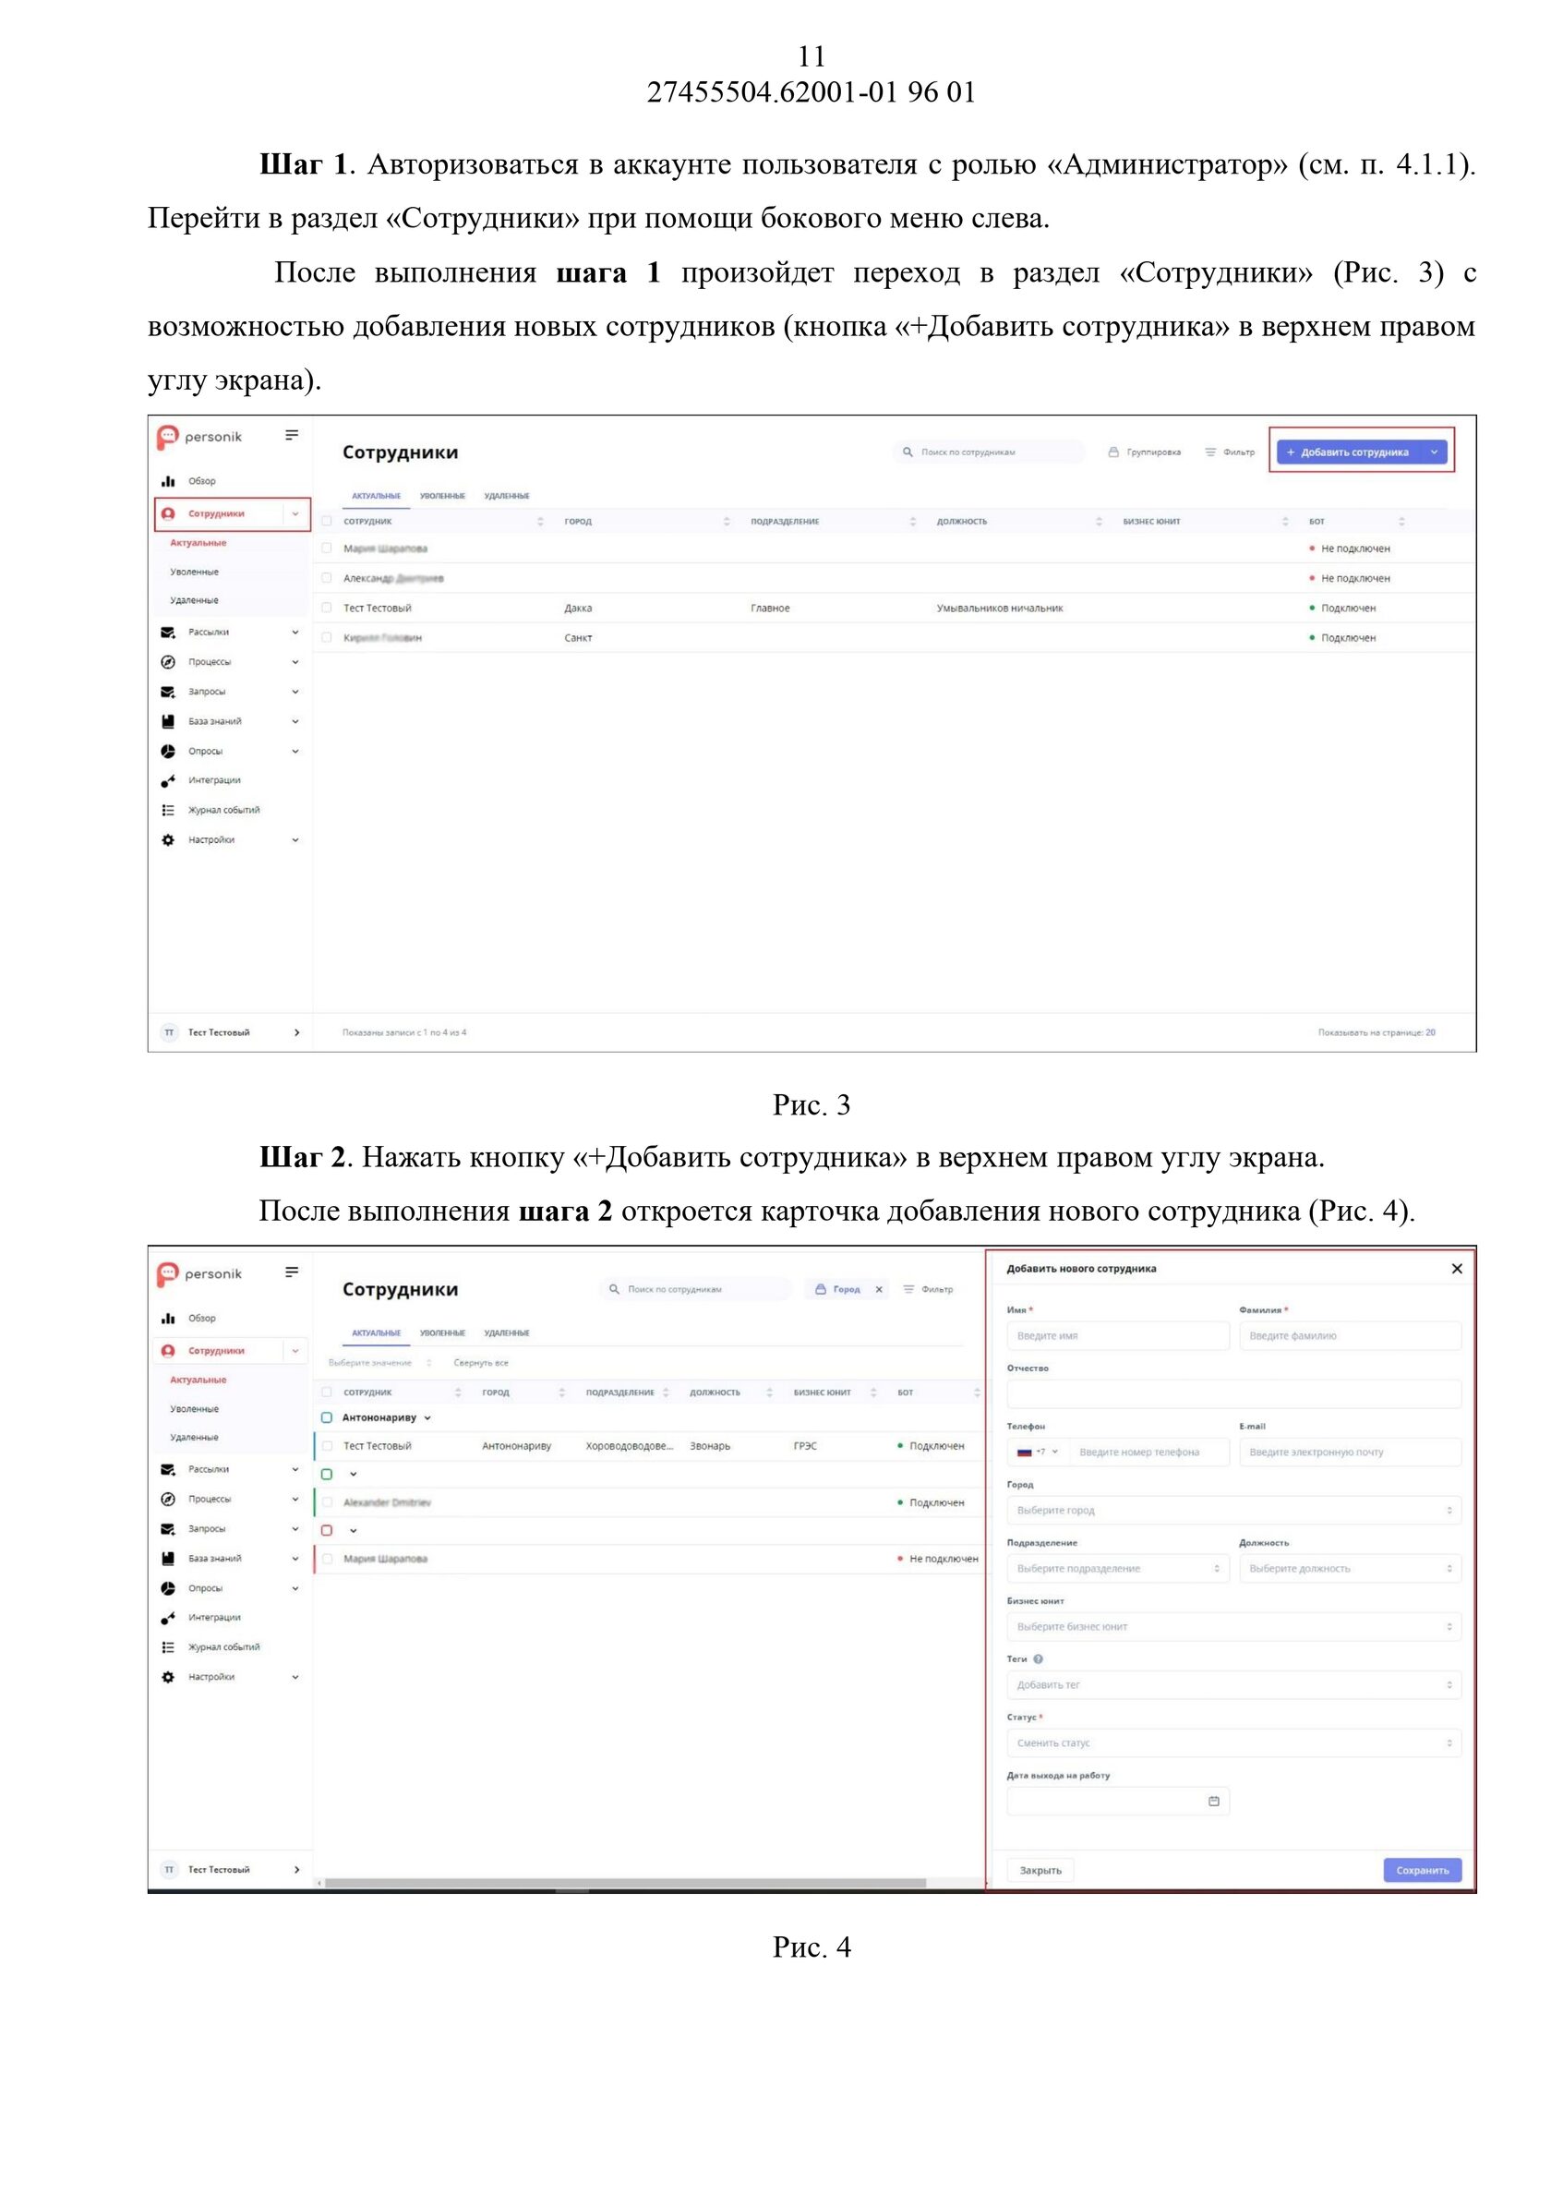Viewport: 1551px width, 2194px height.
Task: Close the Добавить нового сотрудника panel with X
Action: 1457,1269
